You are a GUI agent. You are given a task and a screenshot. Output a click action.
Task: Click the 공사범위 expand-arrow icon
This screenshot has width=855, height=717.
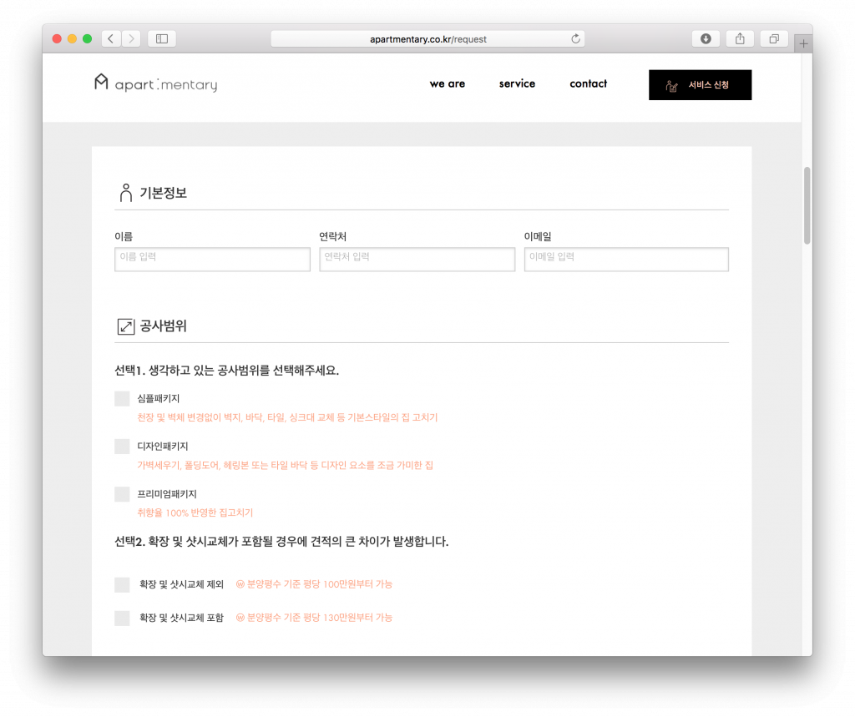126,326
